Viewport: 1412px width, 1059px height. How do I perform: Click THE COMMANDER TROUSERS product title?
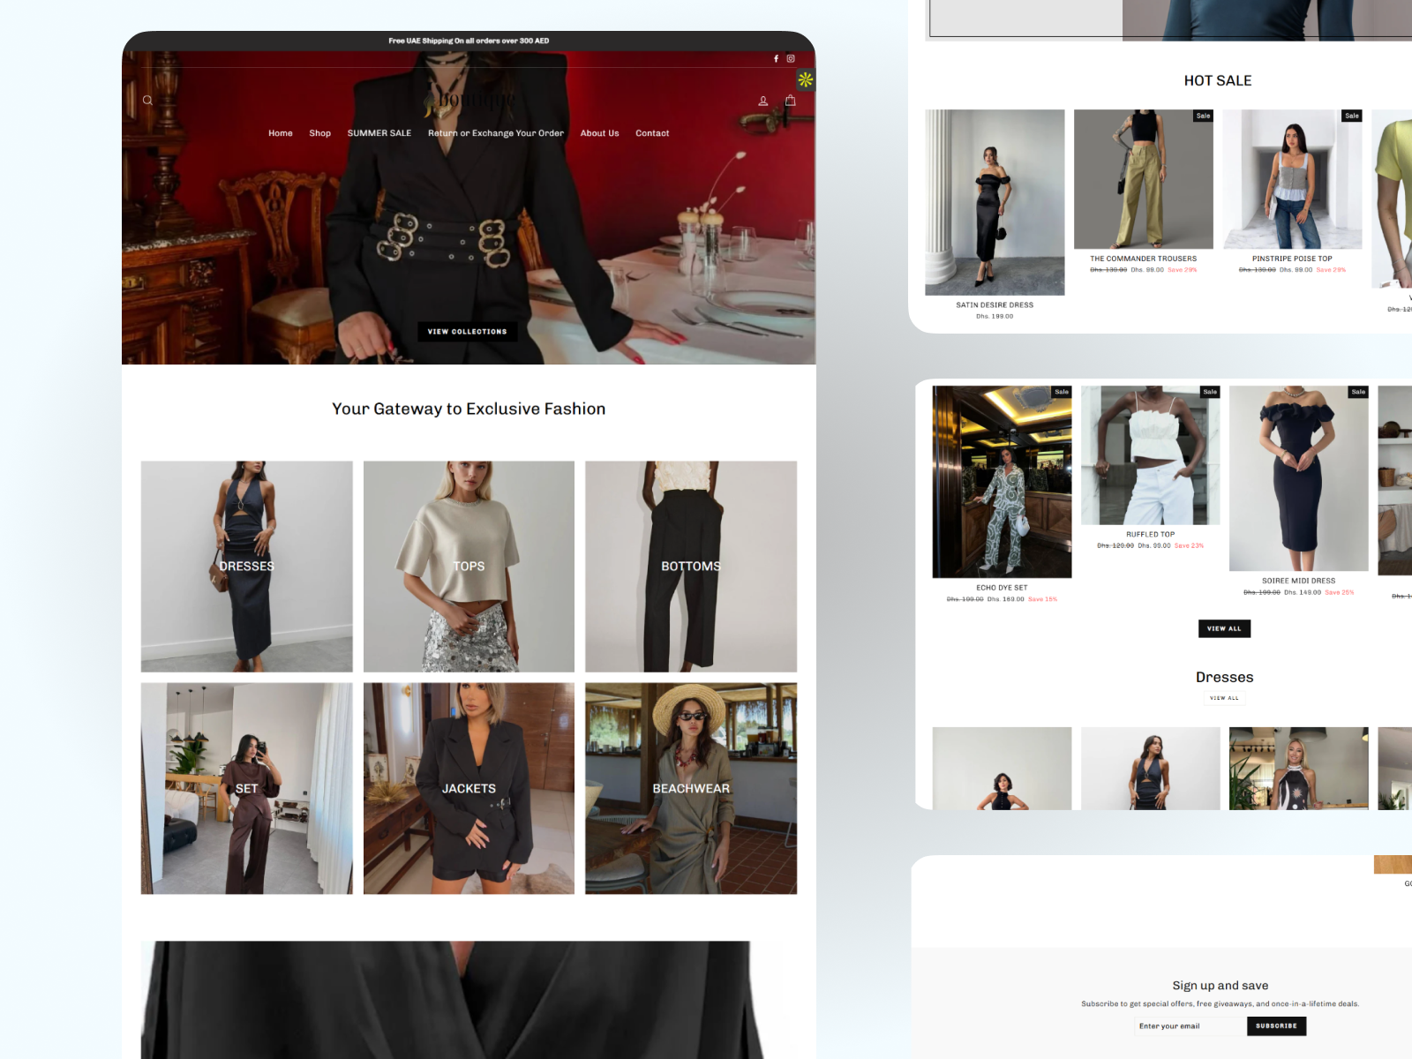[1144, 259]
